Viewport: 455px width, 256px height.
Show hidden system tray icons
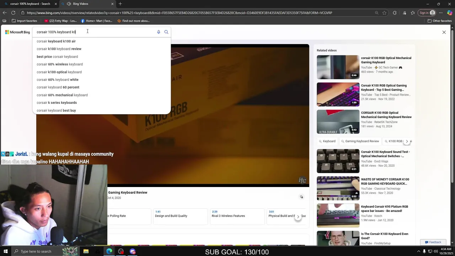coord(418,251)
